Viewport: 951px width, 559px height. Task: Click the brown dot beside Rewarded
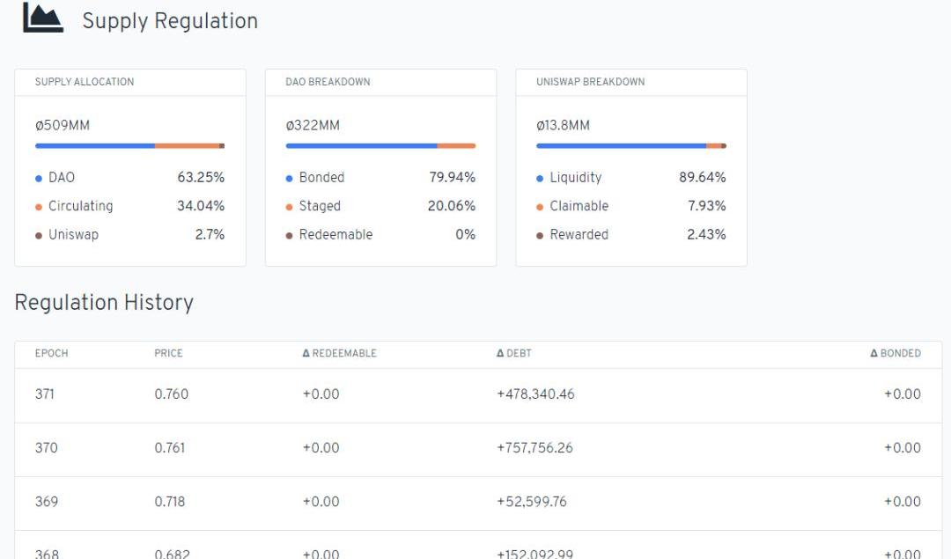click(540, 235)
